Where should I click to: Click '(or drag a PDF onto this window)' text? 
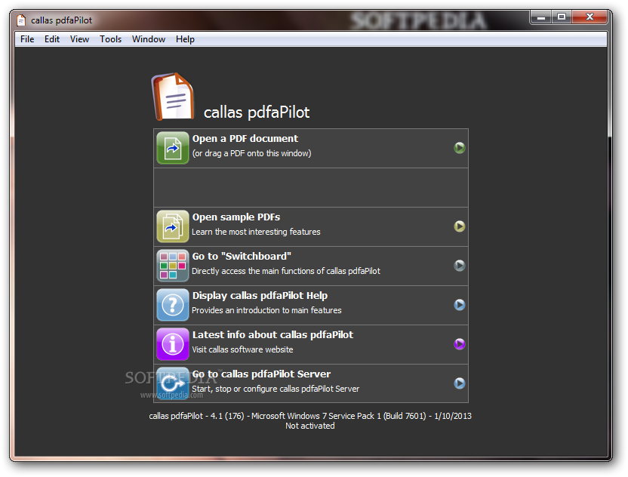pyautogui.click(x=251, y=153)
